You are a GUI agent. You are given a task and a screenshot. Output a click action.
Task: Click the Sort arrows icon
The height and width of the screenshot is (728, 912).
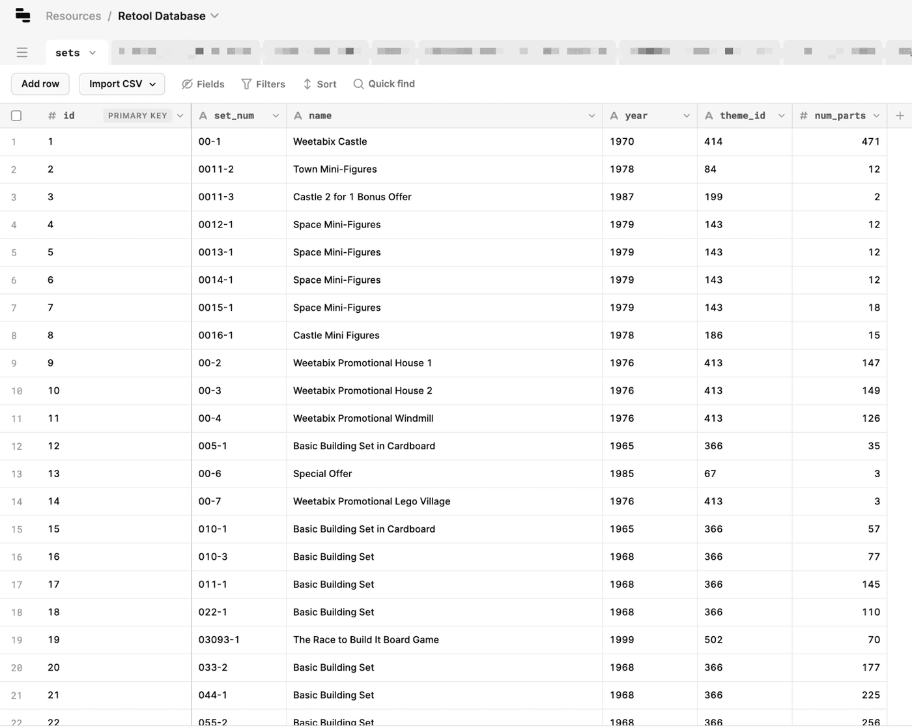(x=307, y=84)
